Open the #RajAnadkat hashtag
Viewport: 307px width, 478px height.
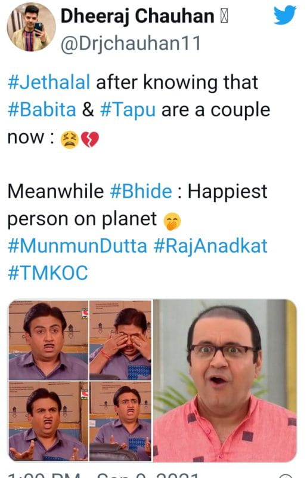[210, 246]
